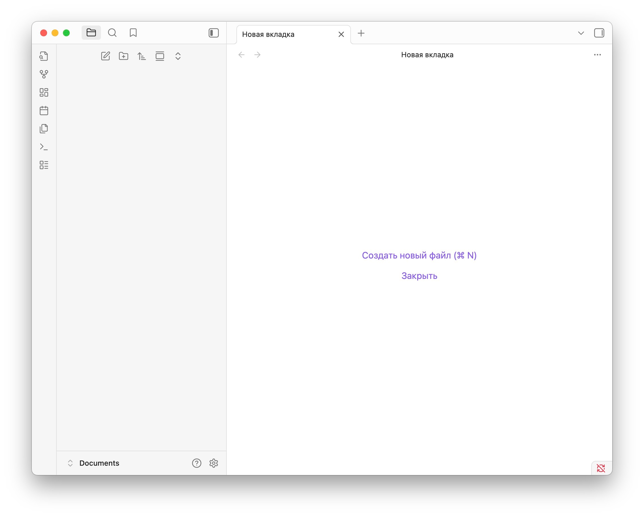
Task: Check the sync status icon
Action: click(x=601, y=468)
